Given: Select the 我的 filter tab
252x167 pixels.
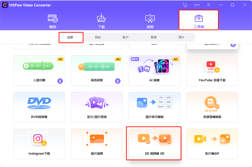Looking at the screenshot, I should (x=98, y=37).
